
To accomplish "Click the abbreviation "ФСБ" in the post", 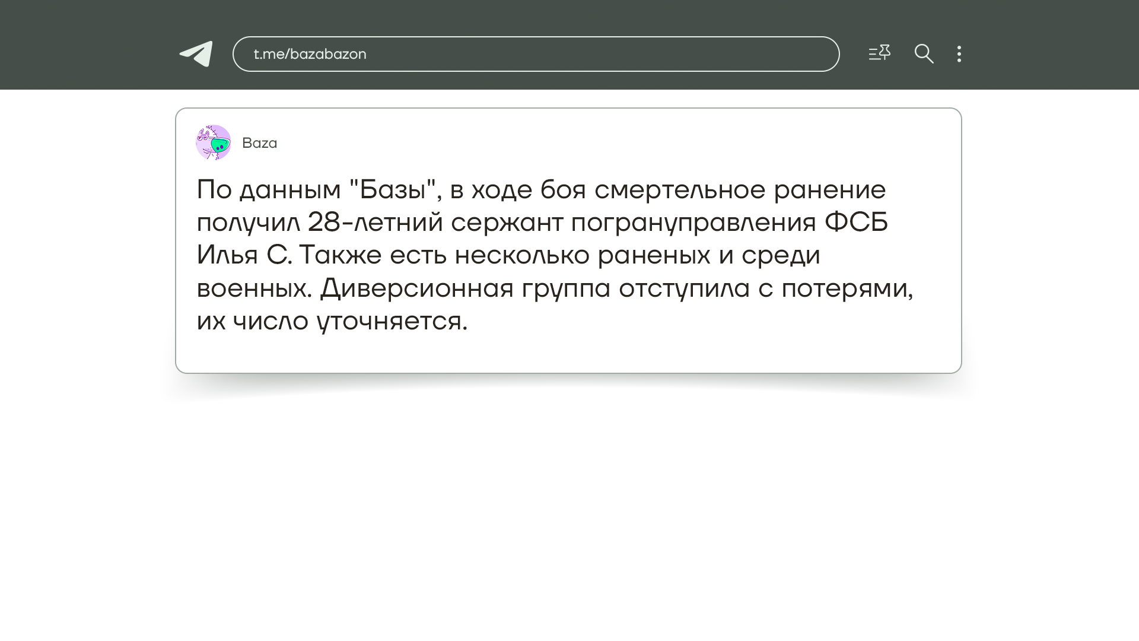I will pos(856,223).
